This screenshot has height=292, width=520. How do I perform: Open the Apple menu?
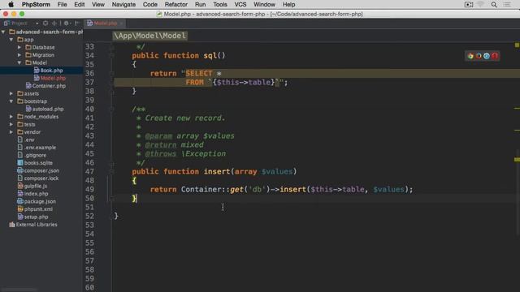[11, 4]
